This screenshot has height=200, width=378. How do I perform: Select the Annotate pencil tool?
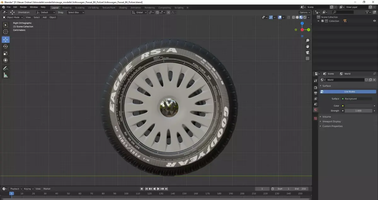click(x=5, y=68)
